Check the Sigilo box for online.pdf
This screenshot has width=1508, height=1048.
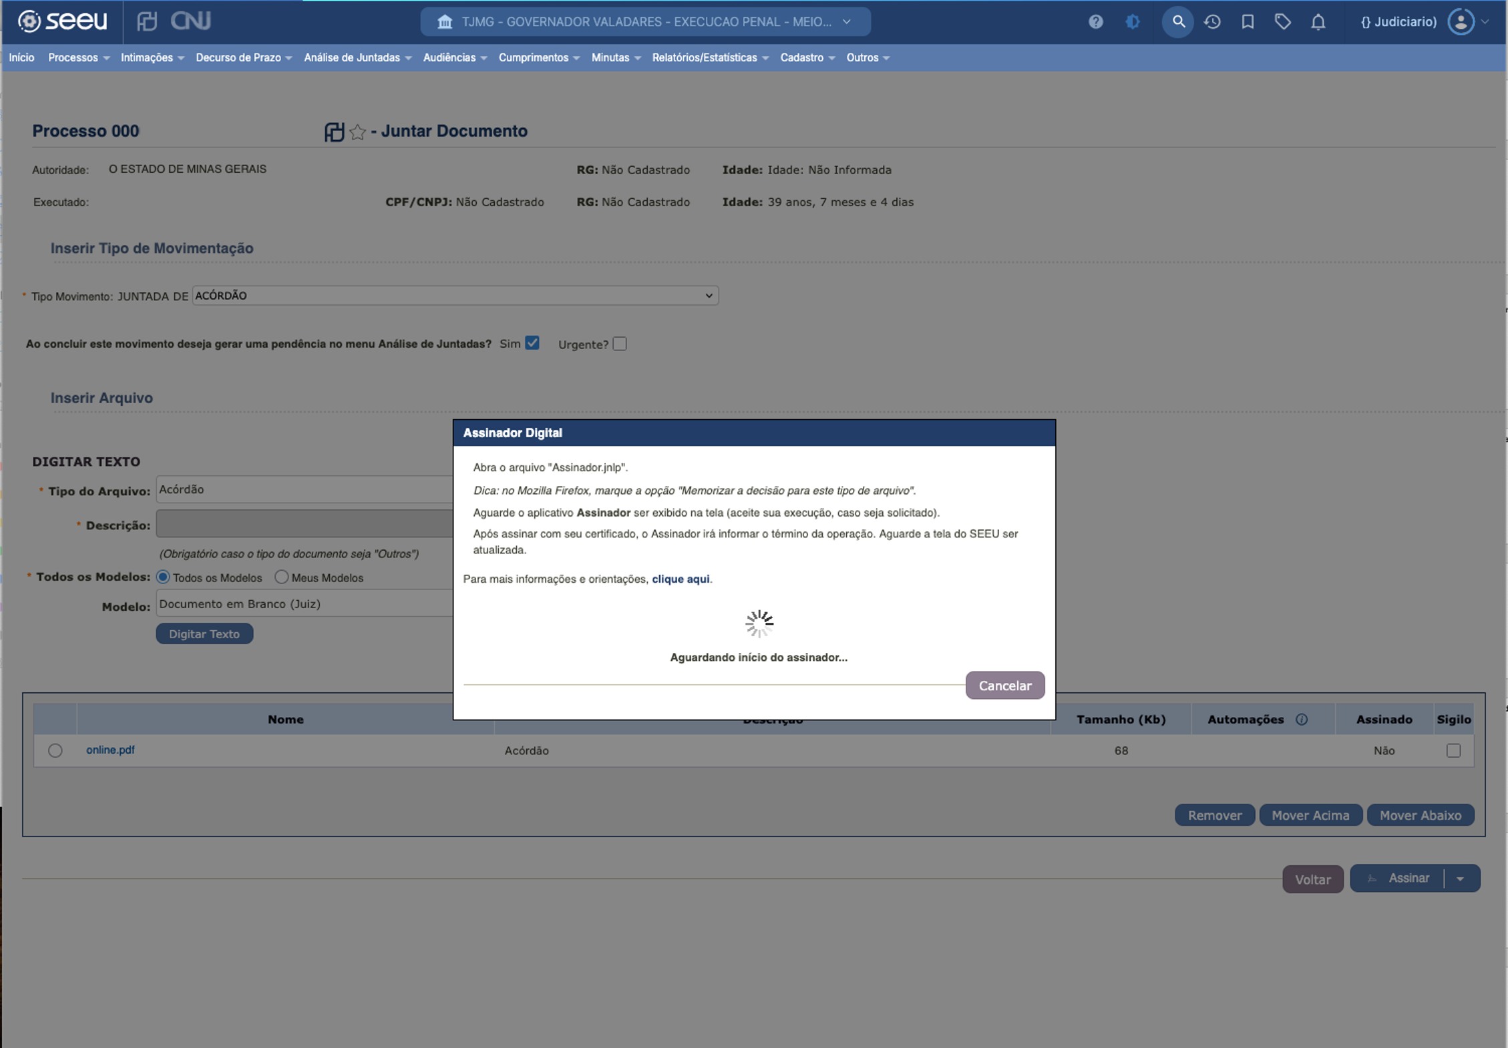coord(1455,750)
